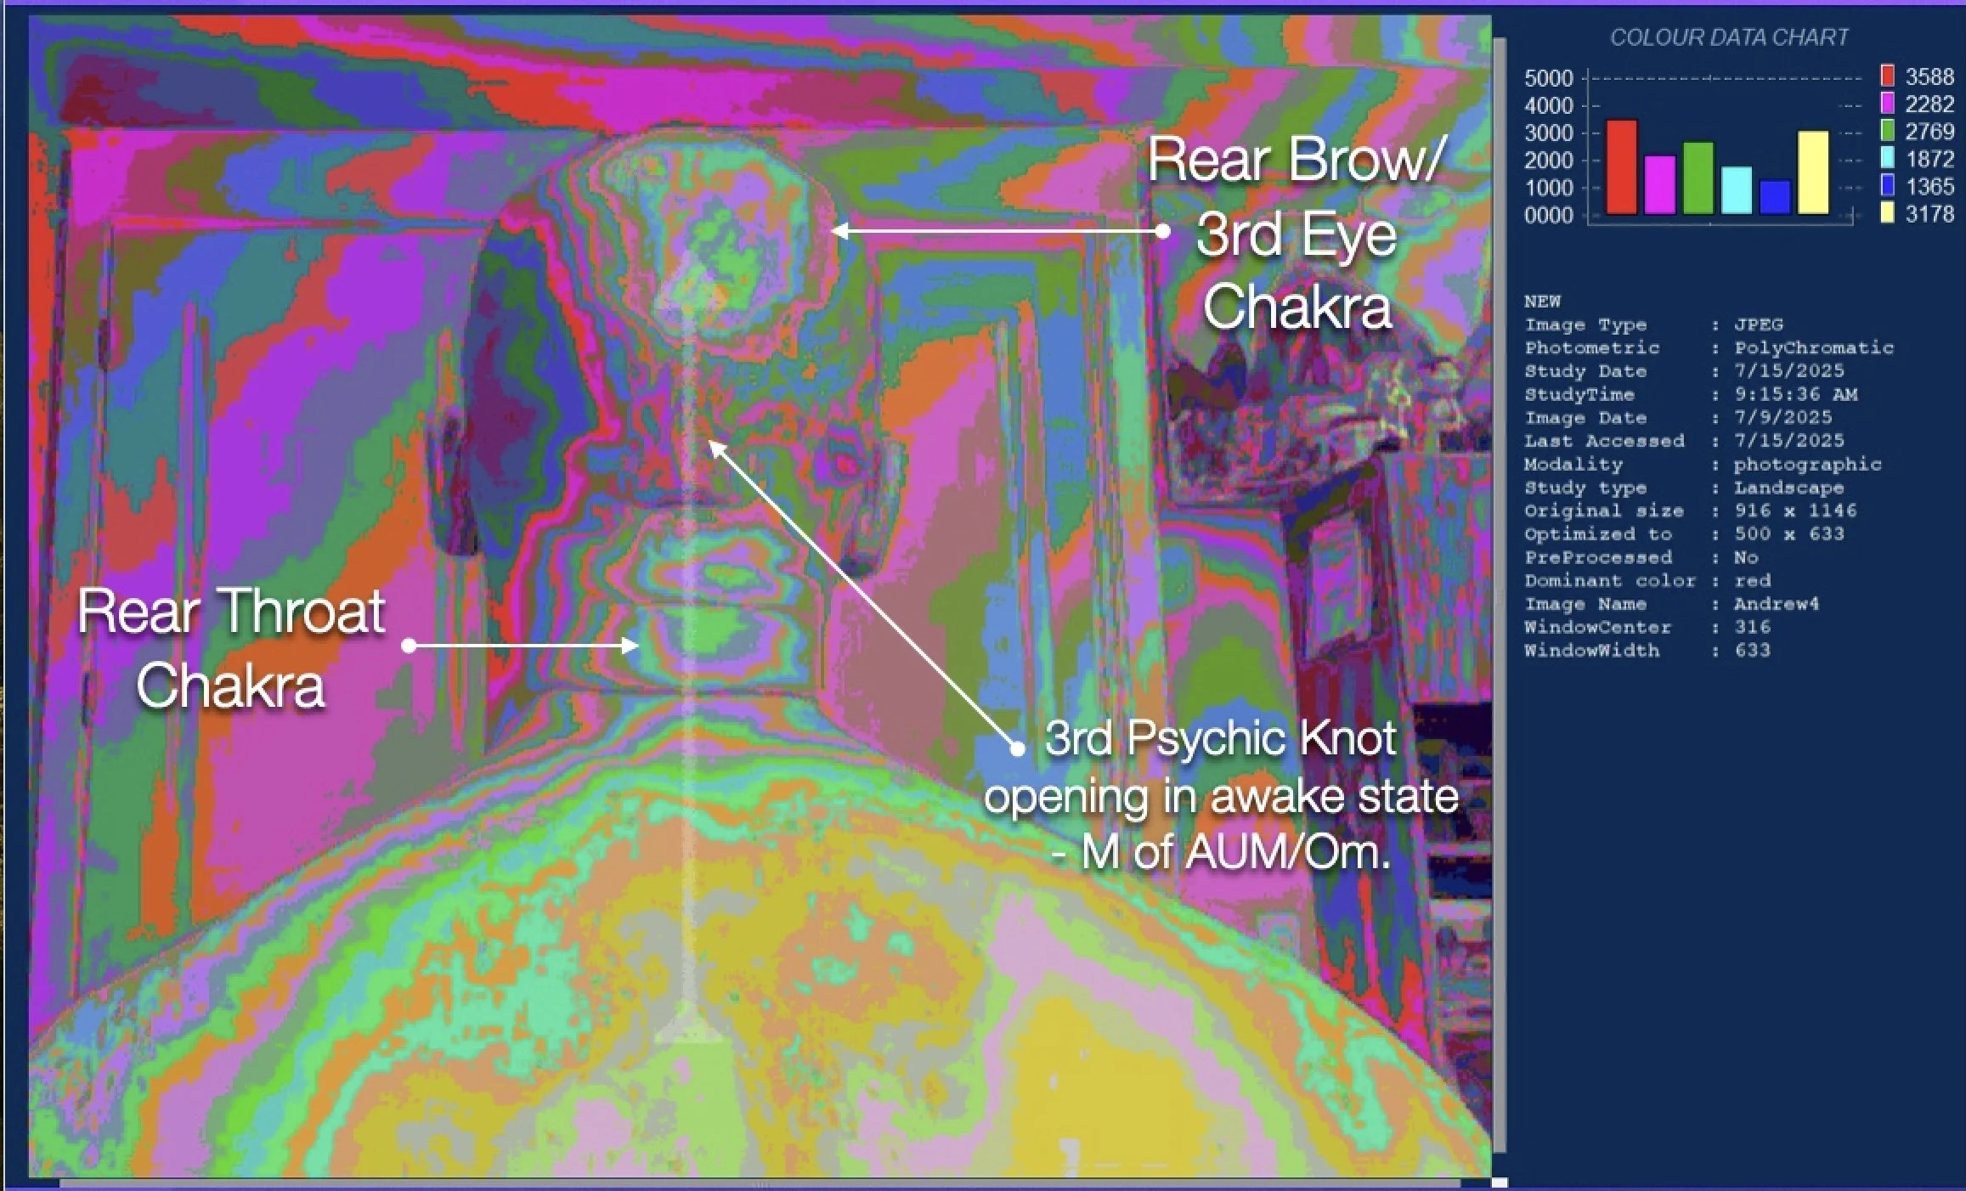This screenshot has width=1966, height=1191.
Task: Click the yellow legend swatch beside 3178
Action: (1887, 212)
